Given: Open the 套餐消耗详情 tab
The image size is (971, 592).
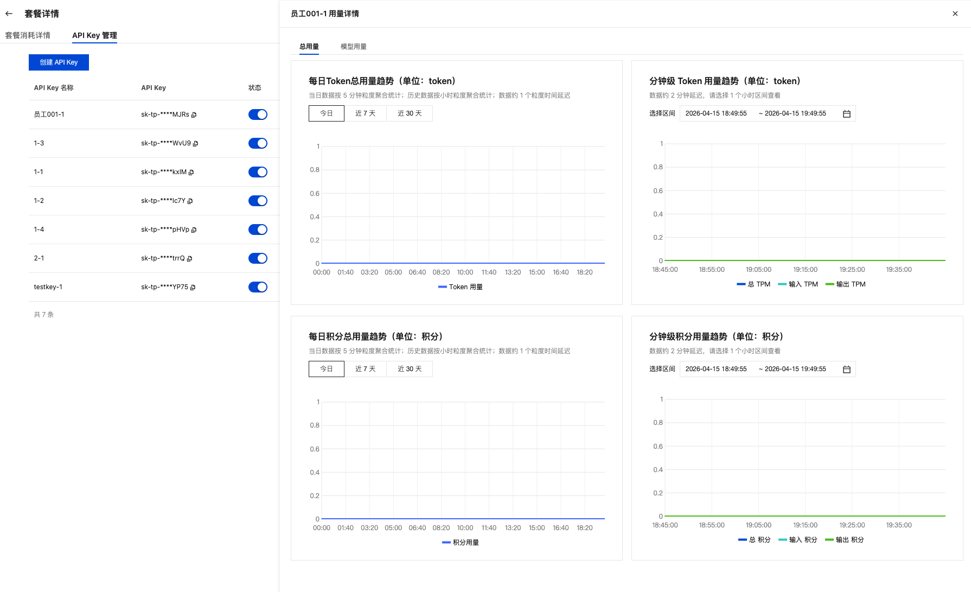Looking at the screenshot, I should pos(28,35).
